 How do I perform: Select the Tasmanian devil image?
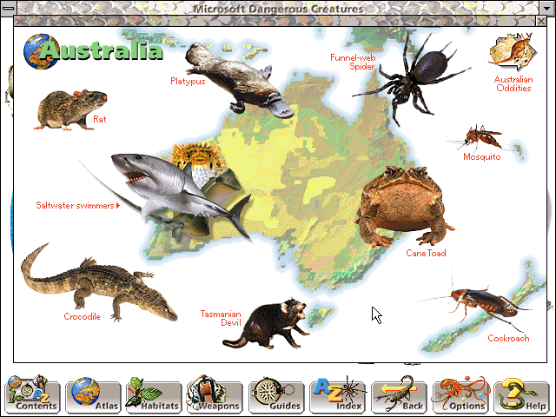(x=268, y=324)
